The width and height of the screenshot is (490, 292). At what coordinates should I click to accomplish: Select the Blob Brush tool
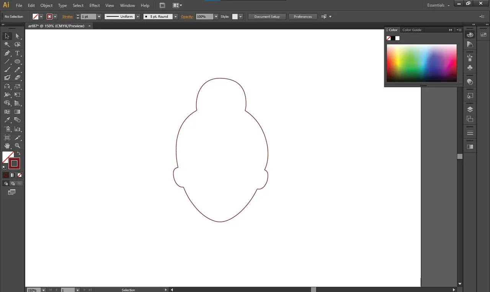(7, 78)
